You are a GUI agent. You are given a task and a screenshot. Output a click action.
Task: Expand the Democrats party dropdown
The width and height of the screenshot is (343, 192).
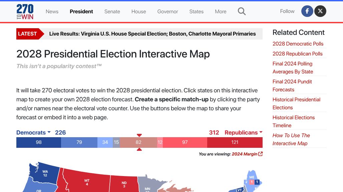33,133
